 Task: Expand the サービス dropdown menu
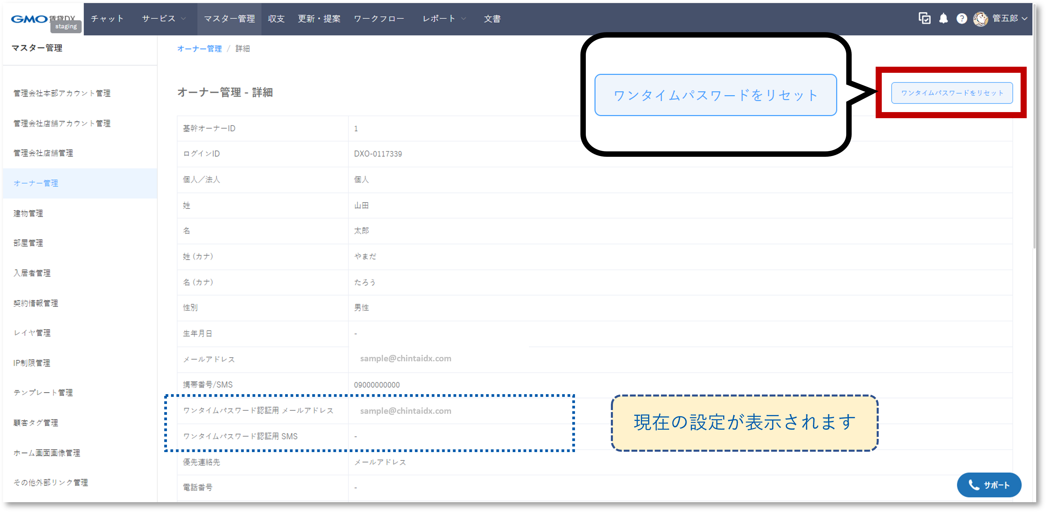162,18
